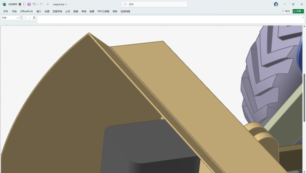The width and height of the screenshot is (306, 173).
Task: Select the embedded 3D model picture
Action: point(152,99)
